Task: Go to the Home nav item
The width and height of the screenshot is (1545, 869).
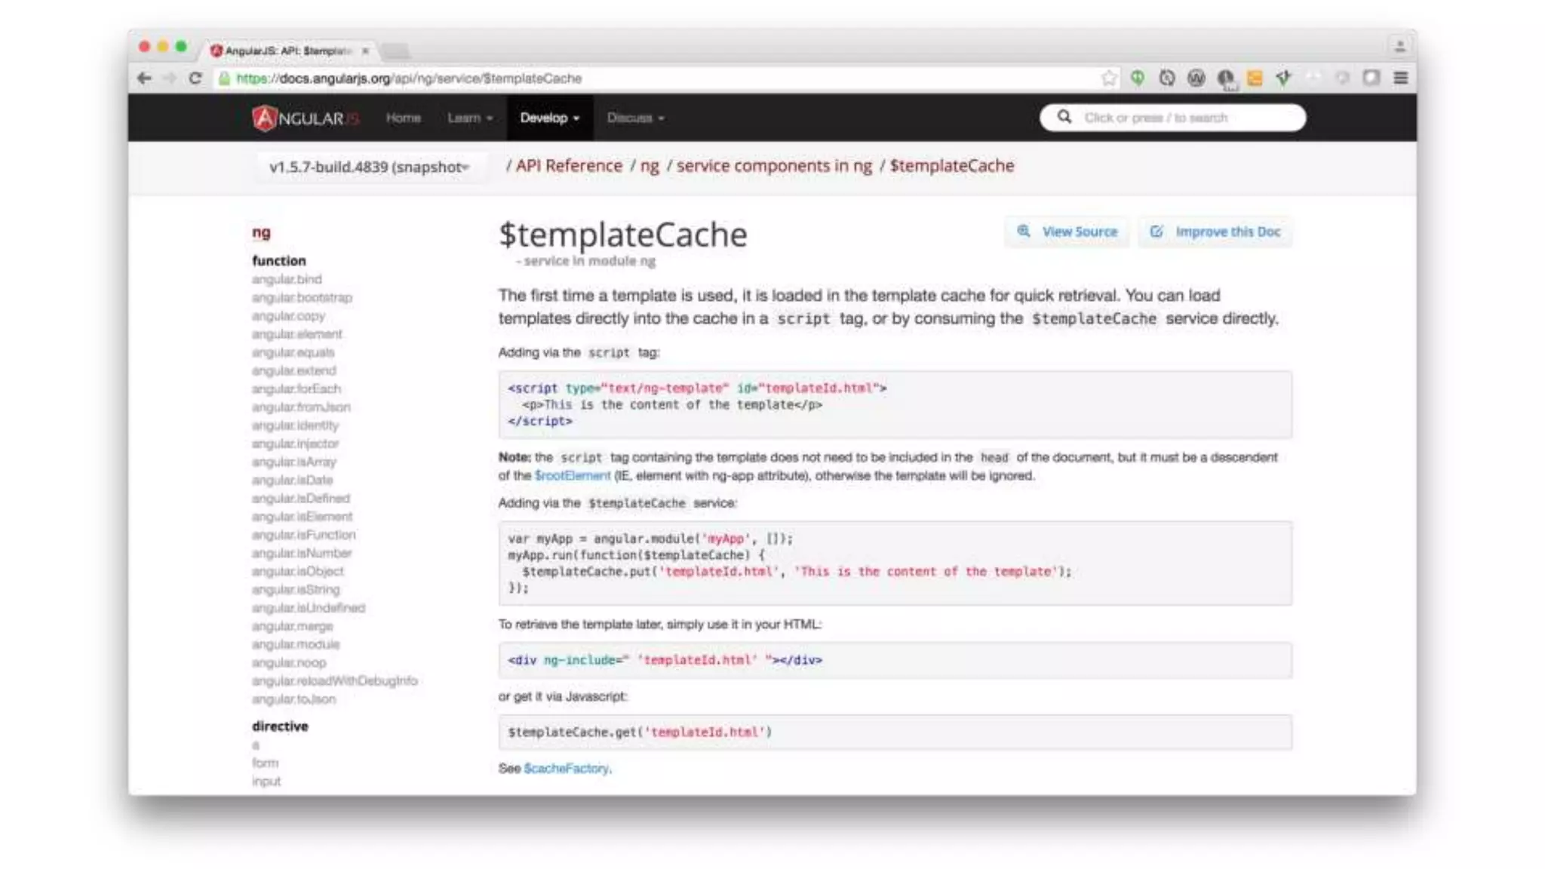Action: click(x=403, y=118)
